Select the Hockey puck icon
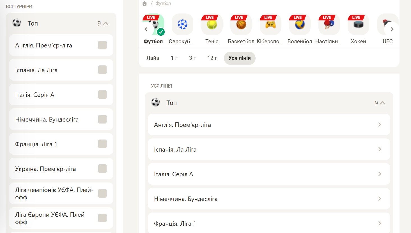The height and width of the screenshot is (233, 411). coord(358,25)
